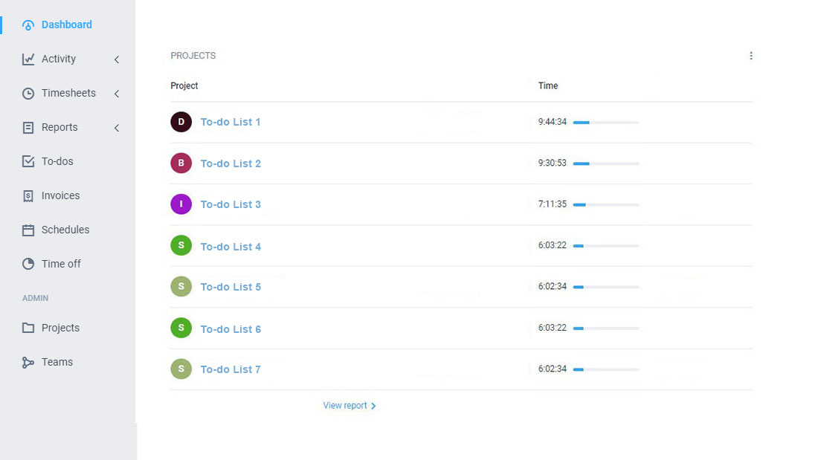This screenshot has height=460, width=818.
Task: Click the I avatar for To-do List 3
Action: click(181, 204)
